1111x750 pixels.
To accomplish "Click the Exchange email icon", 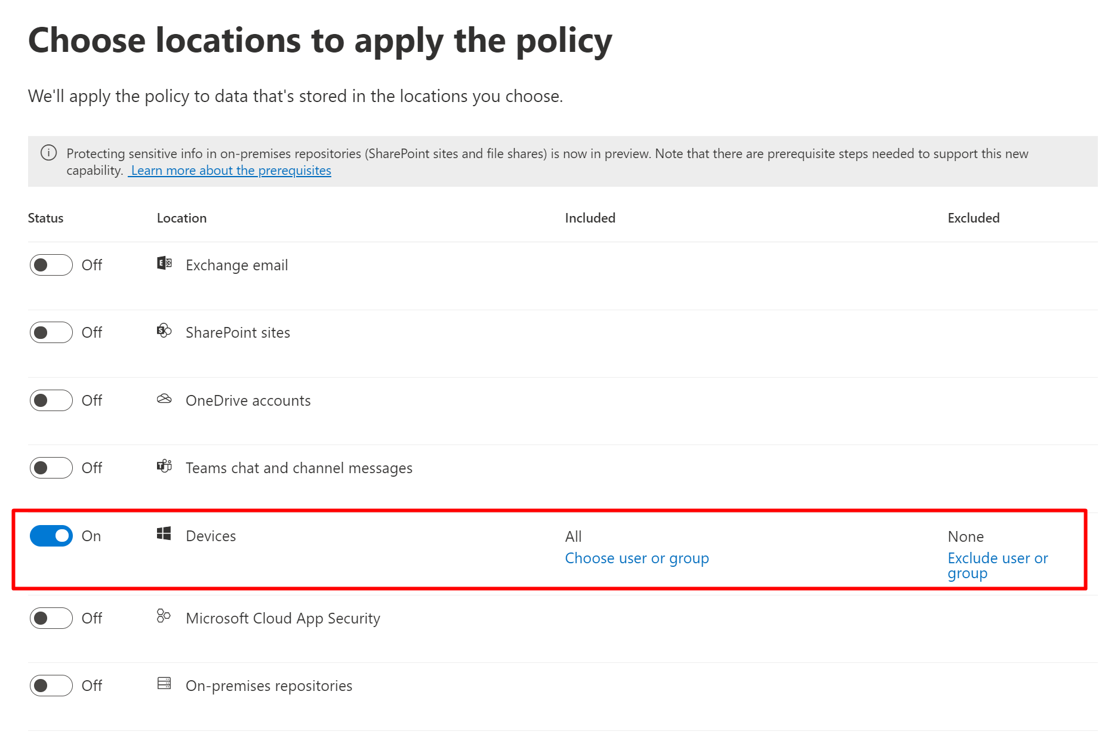I will tap(164, 263).
